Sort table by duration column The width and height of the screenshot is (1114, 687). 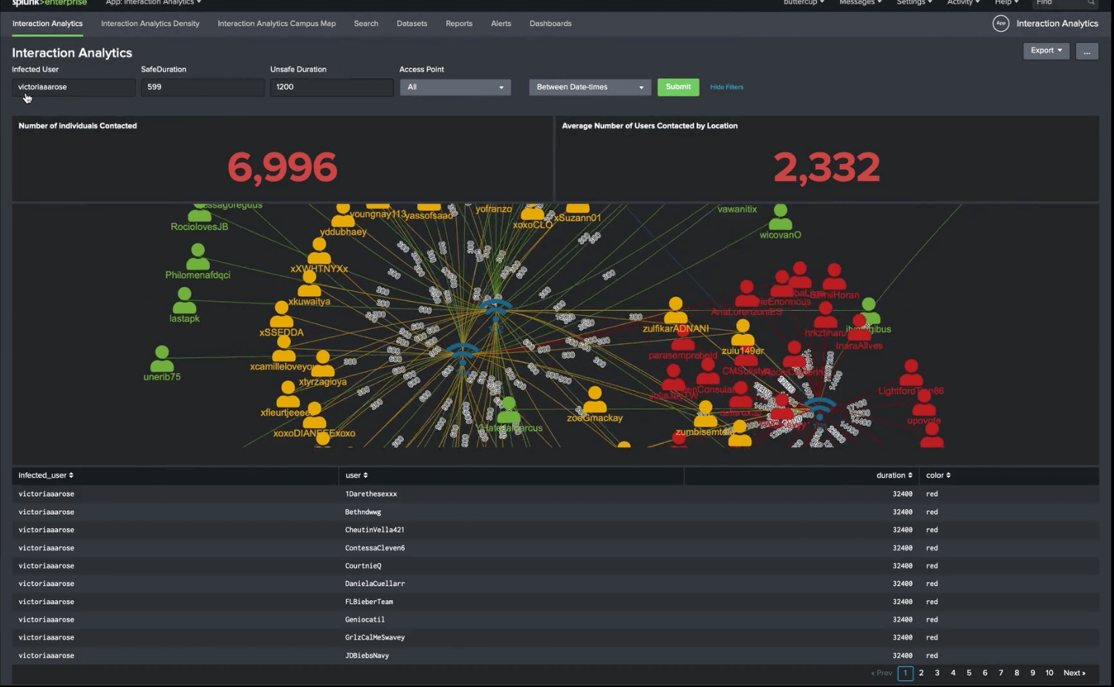point(893,476)
